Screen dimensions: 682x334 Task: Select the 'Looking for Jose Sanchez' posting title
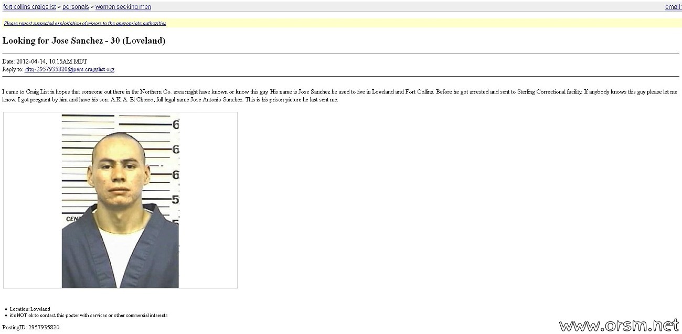[84, 40]
